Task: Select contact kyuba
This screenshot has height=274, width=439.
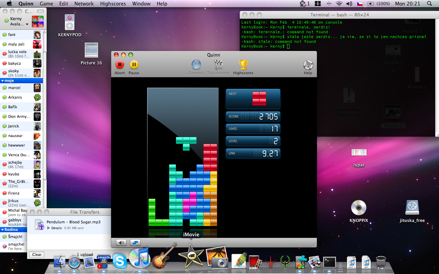Action: point(22,174)
